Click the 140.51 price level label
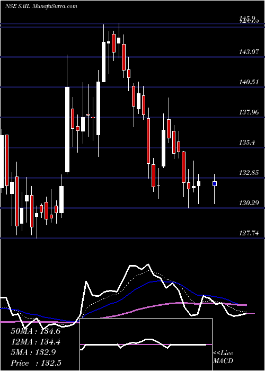The height and width of the screenshot is (371, 265). click(249, 82)
